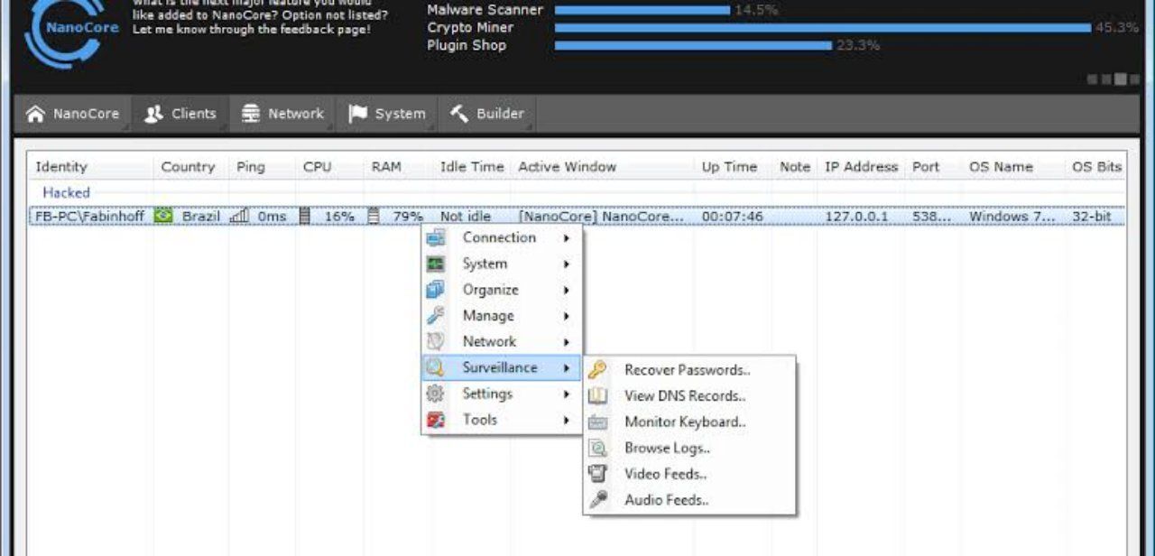1155x556 pixels.
Task: Click the key icon for Recover Passwords
Action: point(597,370)
